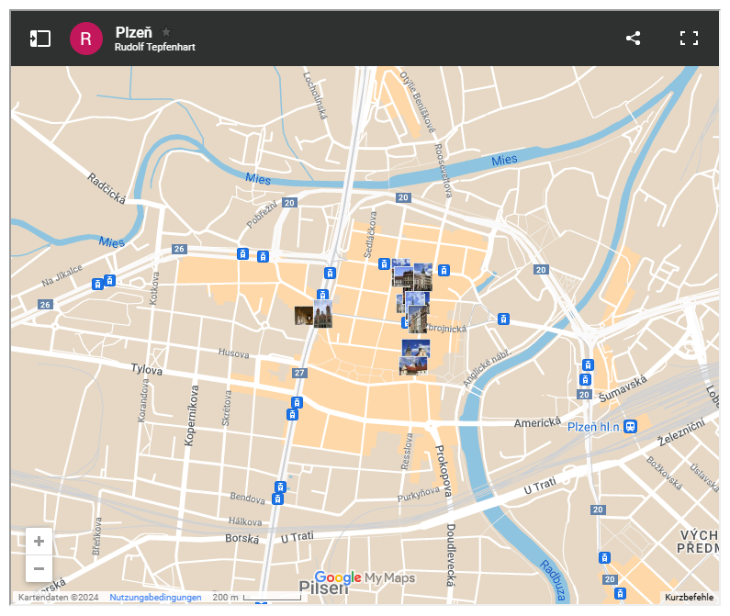Open the photo thumbnail pair left of Sedláčkova

313,316
